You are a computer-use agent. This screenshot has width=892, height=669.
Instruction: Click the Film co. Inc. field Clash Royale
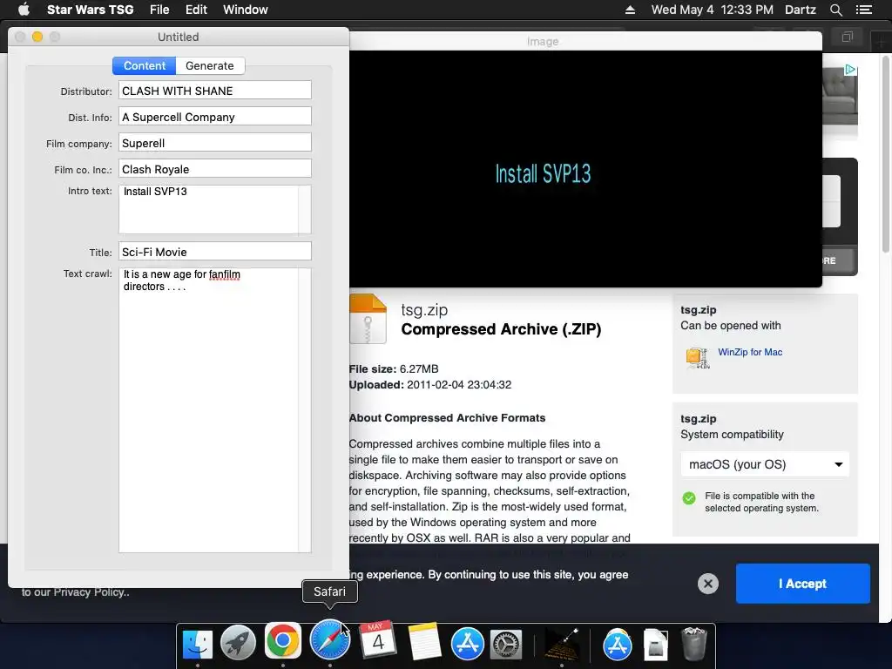(x=214, y=169)
